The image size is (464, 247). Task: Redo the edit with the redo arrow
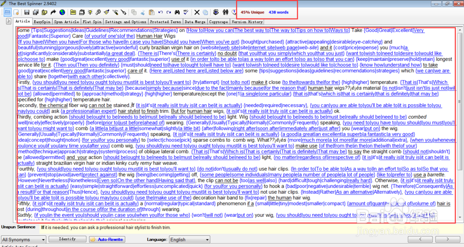(x=169, y=13)
